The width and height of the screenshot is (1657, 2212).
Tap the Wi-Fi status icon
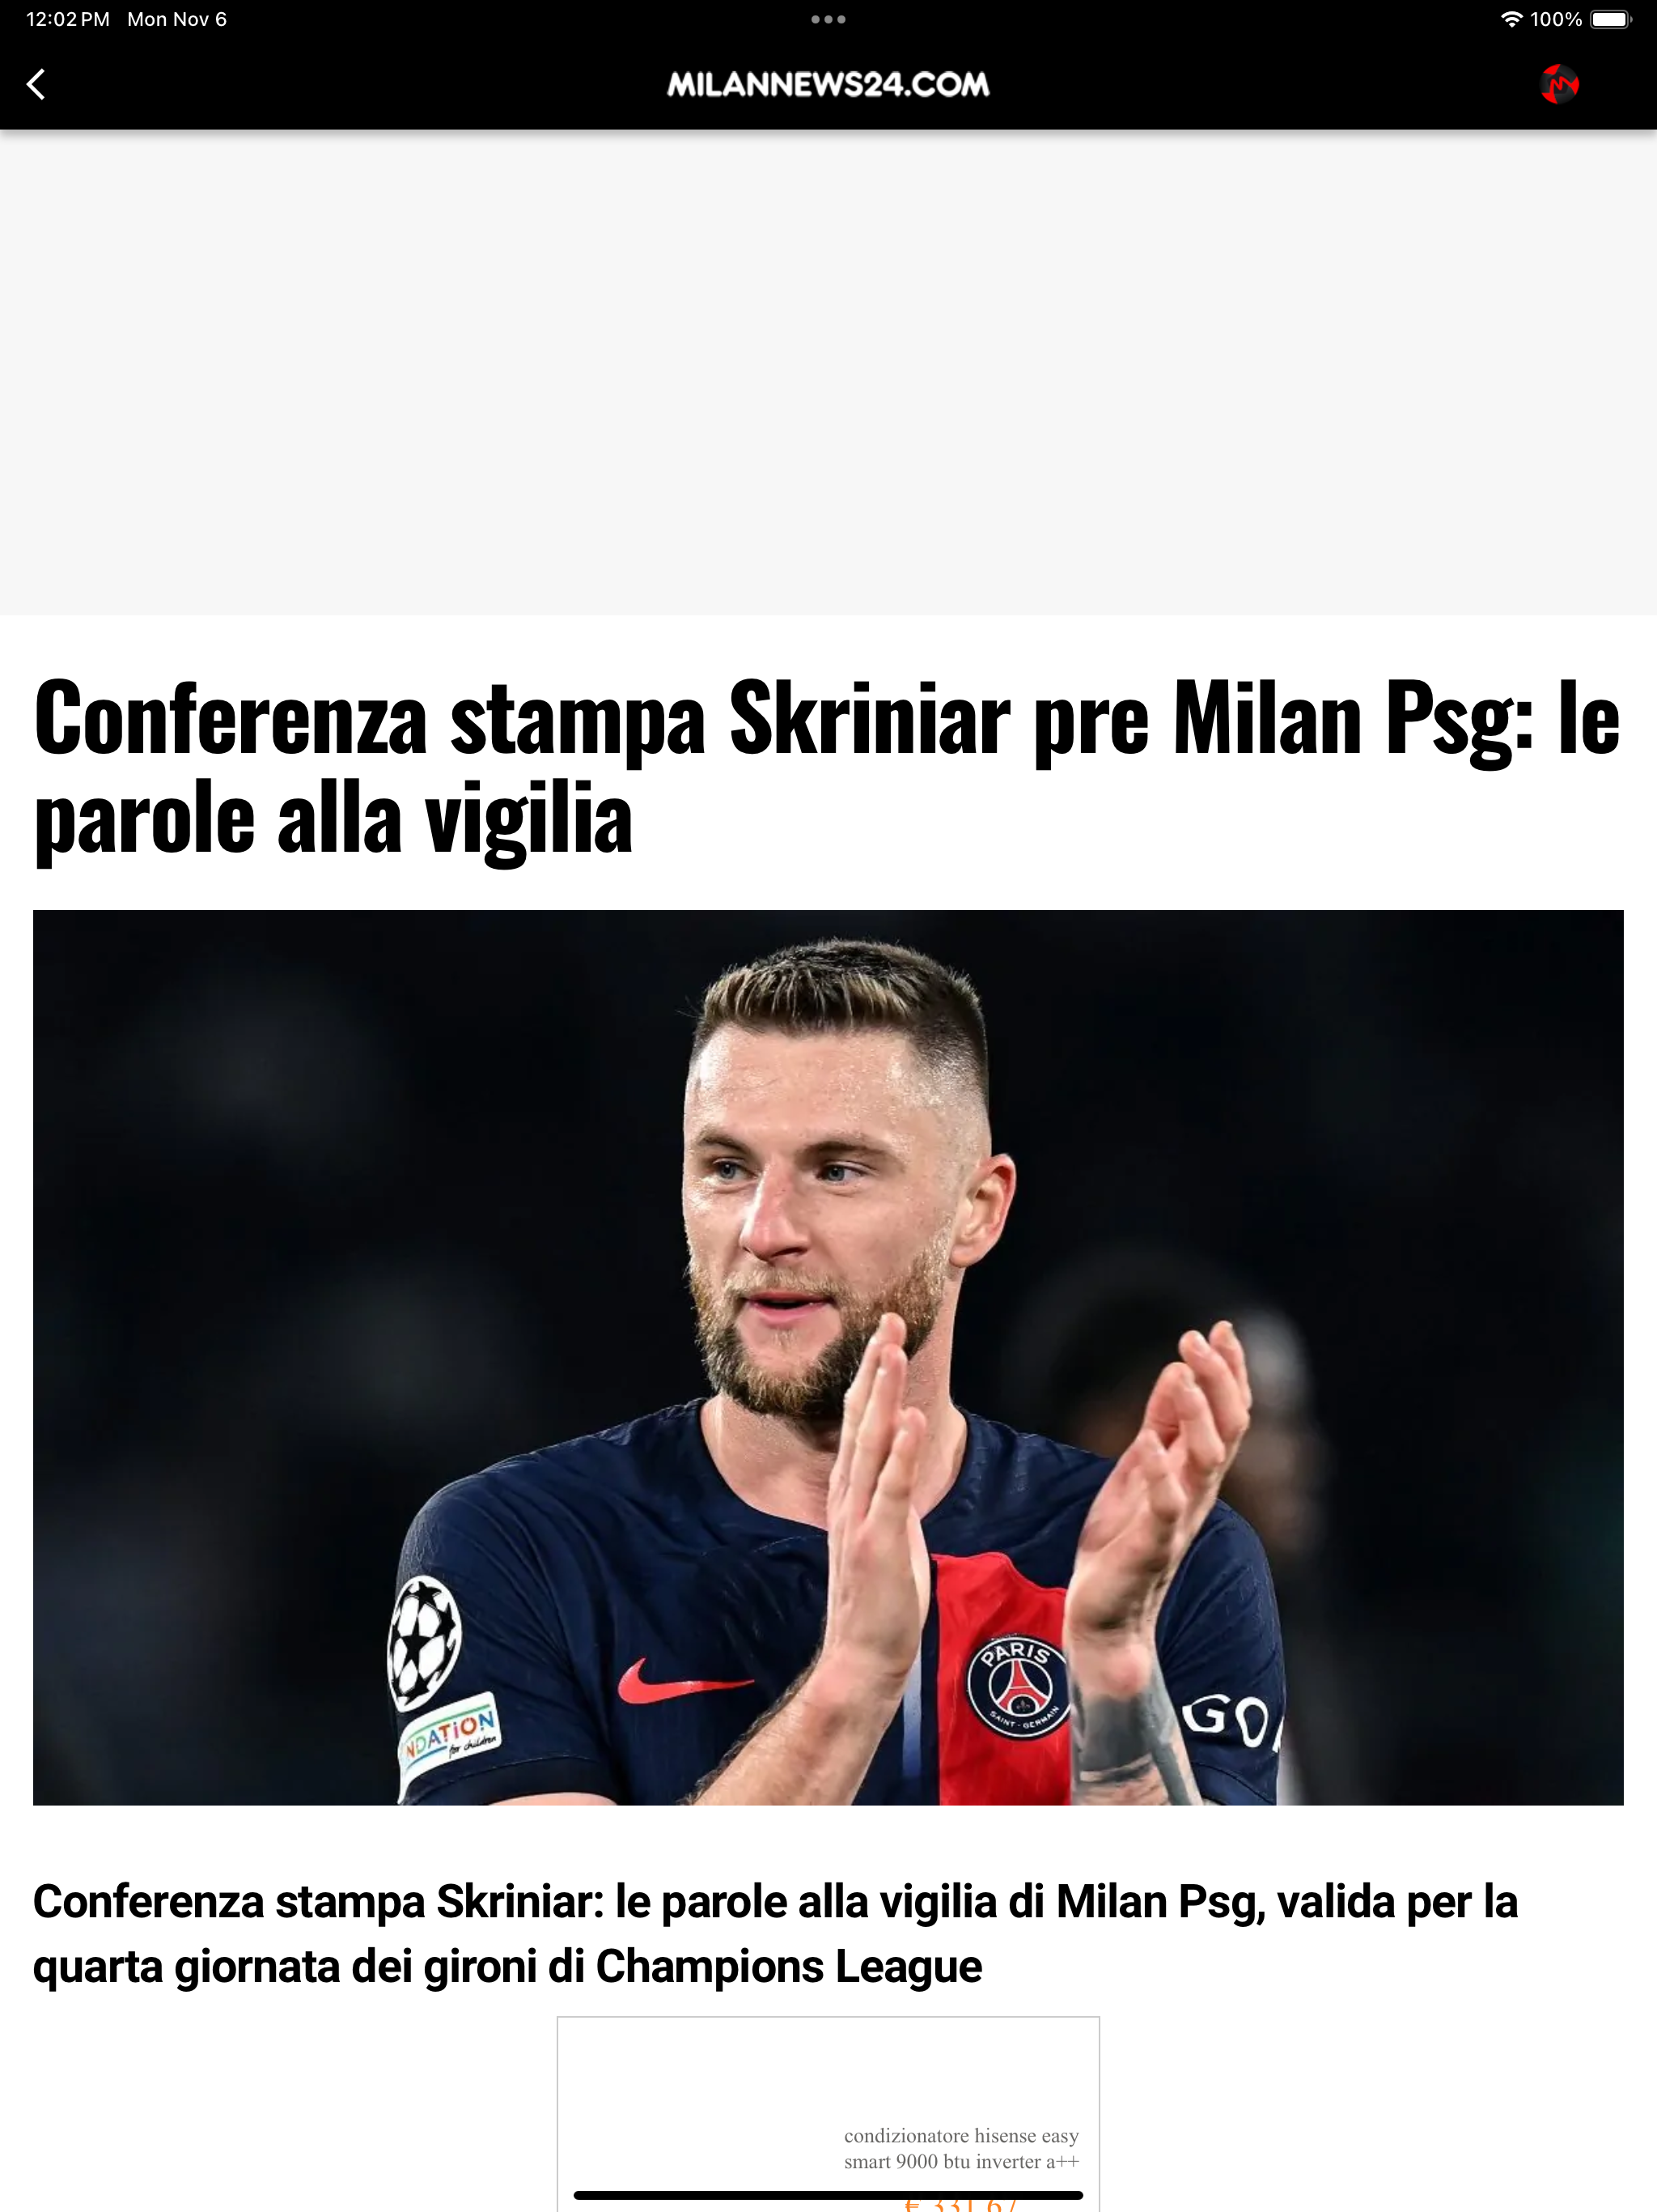[1511, 19]
